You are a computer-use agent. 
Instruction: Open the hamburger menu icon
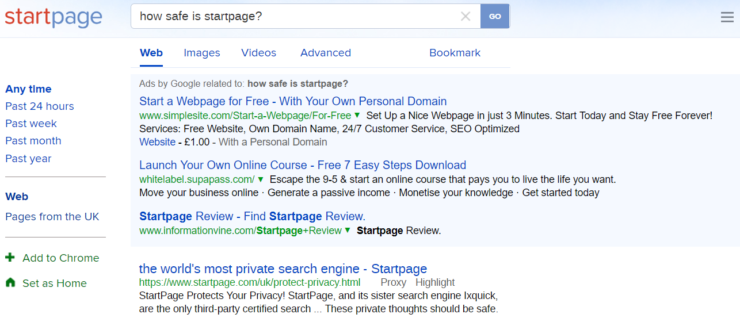pos(727,17)
